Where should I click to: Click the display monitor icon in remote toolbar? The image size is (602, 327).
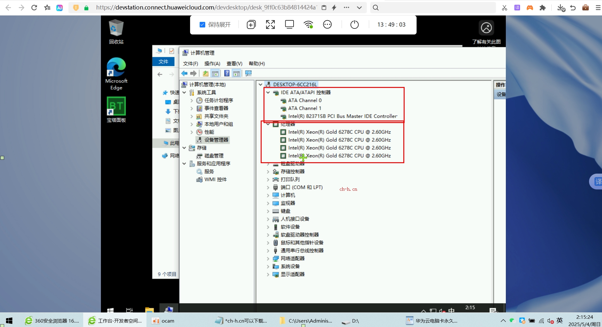tap(289, 25)
